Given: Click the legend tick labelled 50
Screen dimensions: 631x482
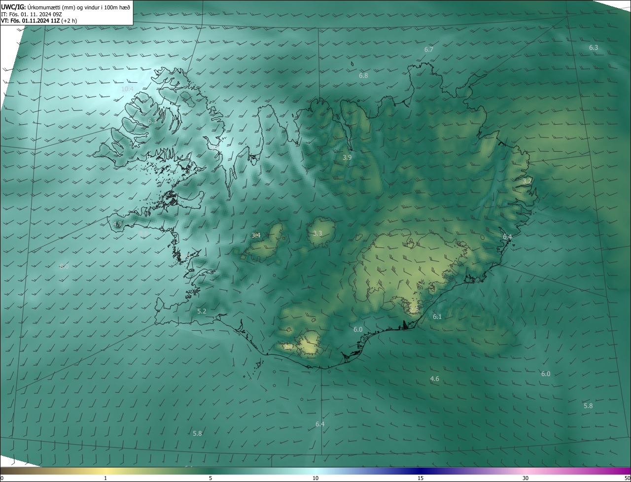Looking at the screenshot, I should pos(627,478).
